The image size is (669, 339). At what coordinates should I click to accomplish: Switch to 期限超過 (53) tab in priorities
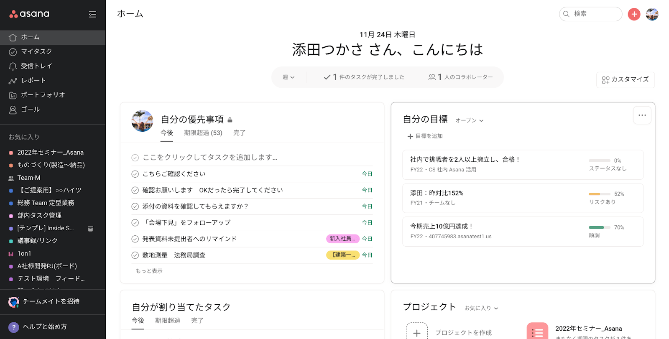203,133
